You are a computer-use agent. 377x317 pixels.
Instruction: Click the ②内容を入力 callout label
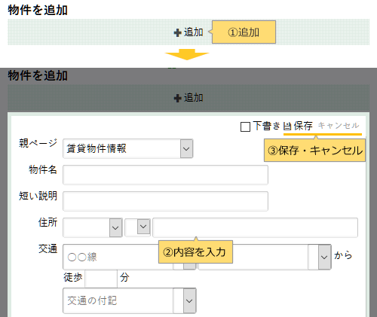point(195,251)
